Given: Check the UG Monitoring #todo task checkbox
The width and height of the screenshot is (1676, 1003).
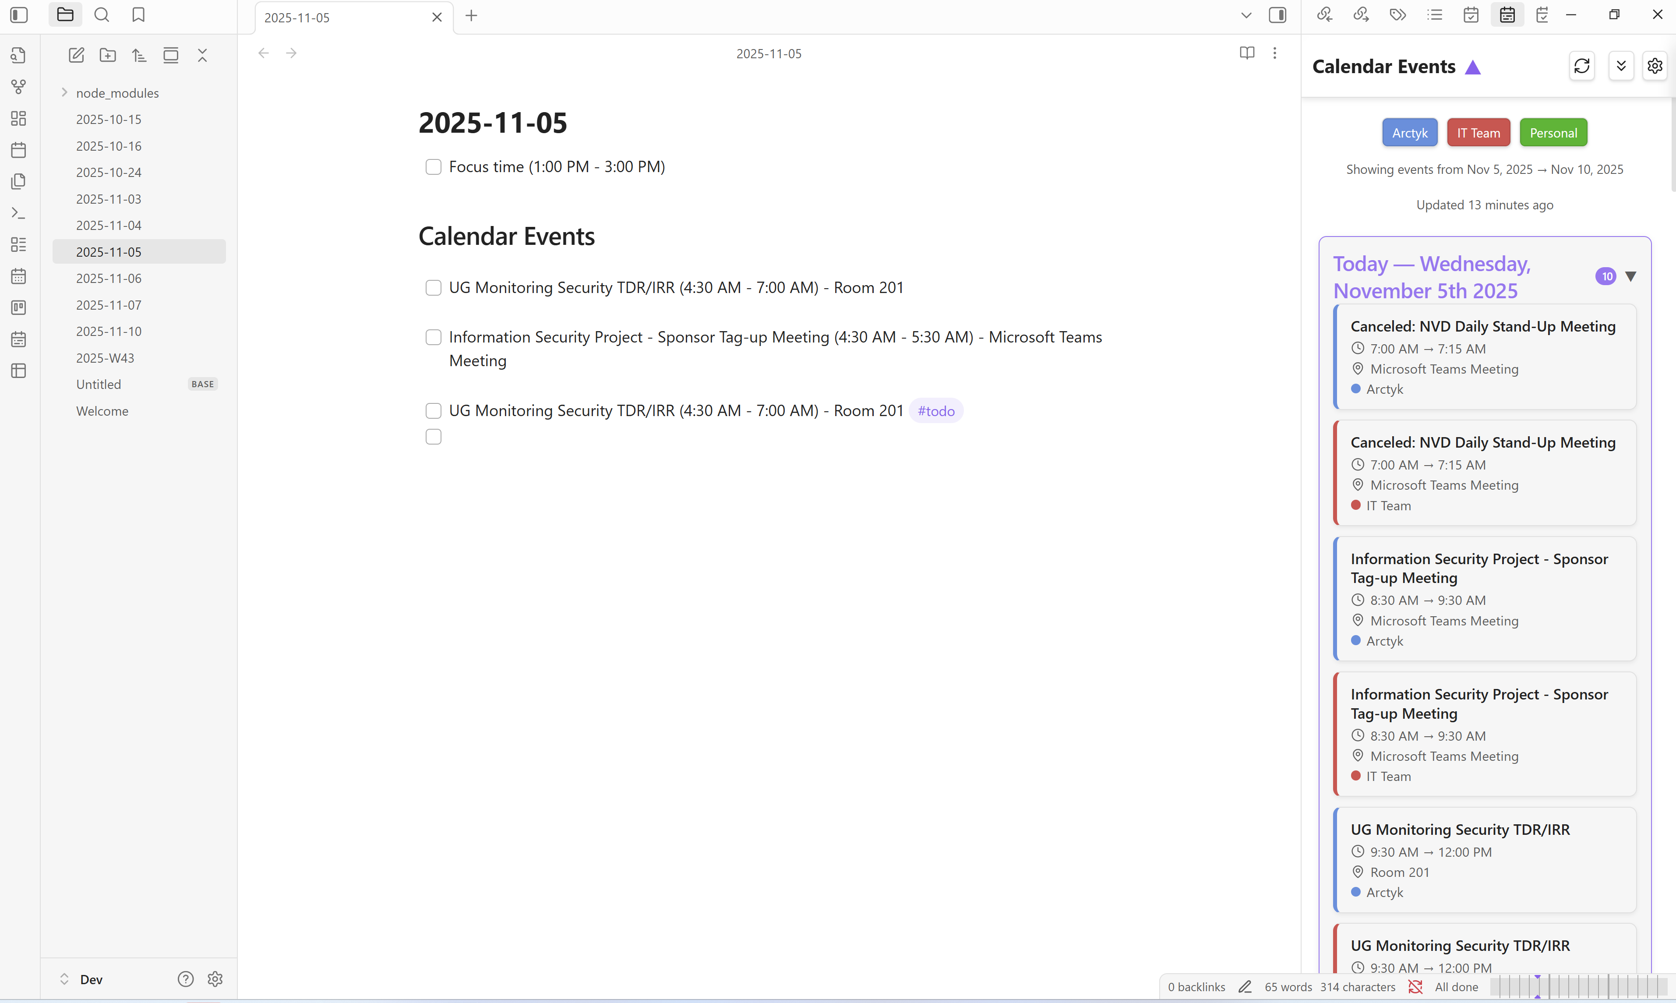Looking at the screenshot, I should [x=433, y=411].
